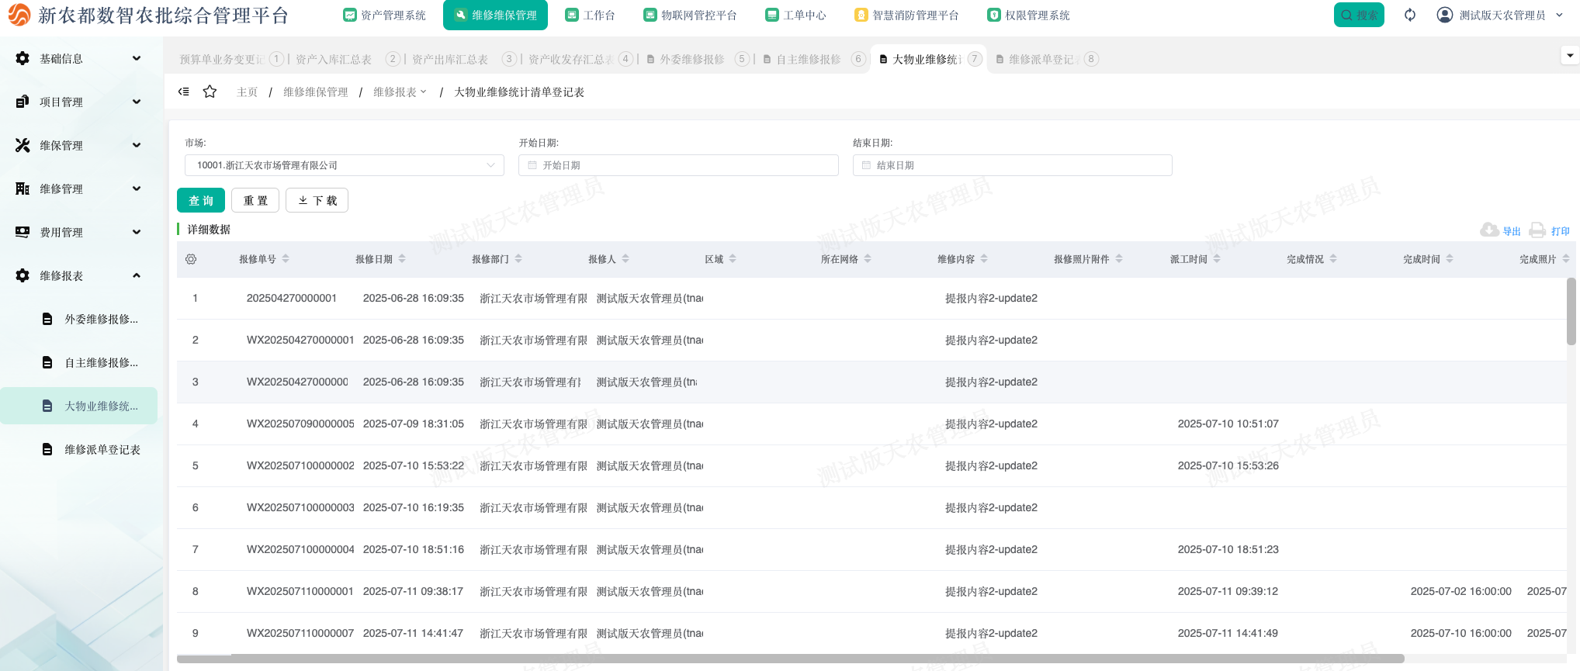
Task: Click the 查询 button
Action: coord(201,200)
